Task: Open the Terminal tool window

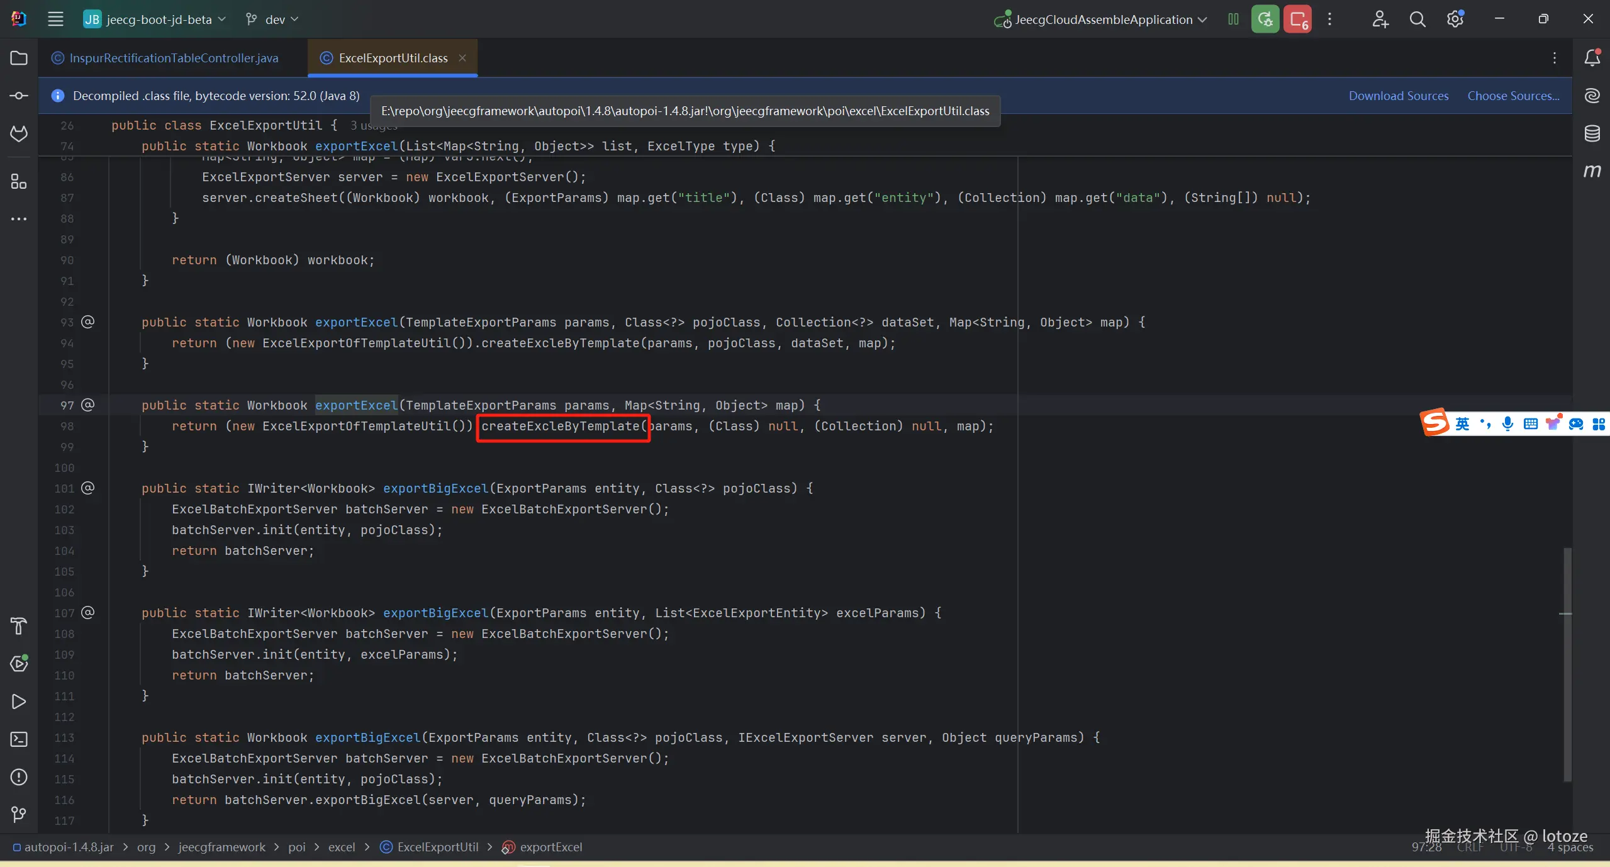Action: [19, 739]
